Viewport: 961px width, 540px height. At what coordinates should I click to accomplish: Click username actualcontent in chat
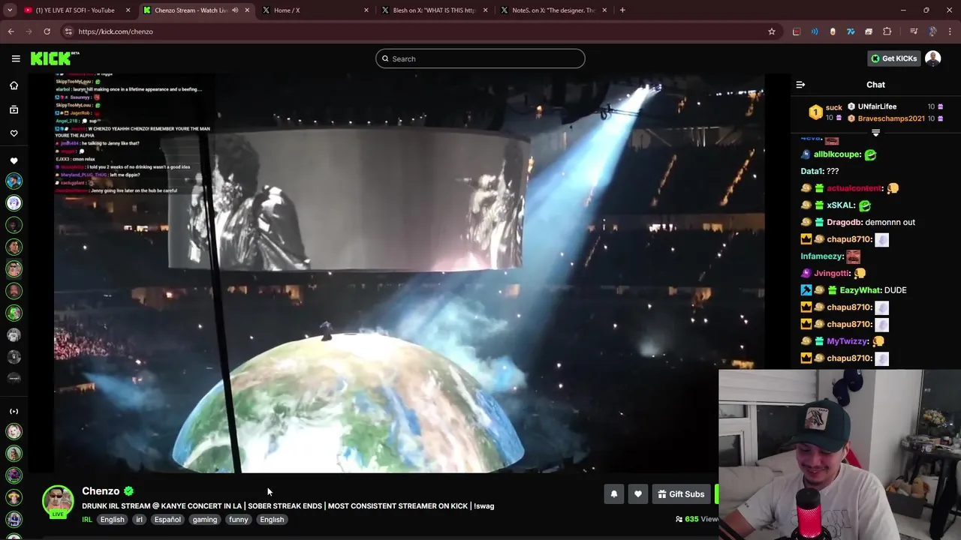click(854, 188)
